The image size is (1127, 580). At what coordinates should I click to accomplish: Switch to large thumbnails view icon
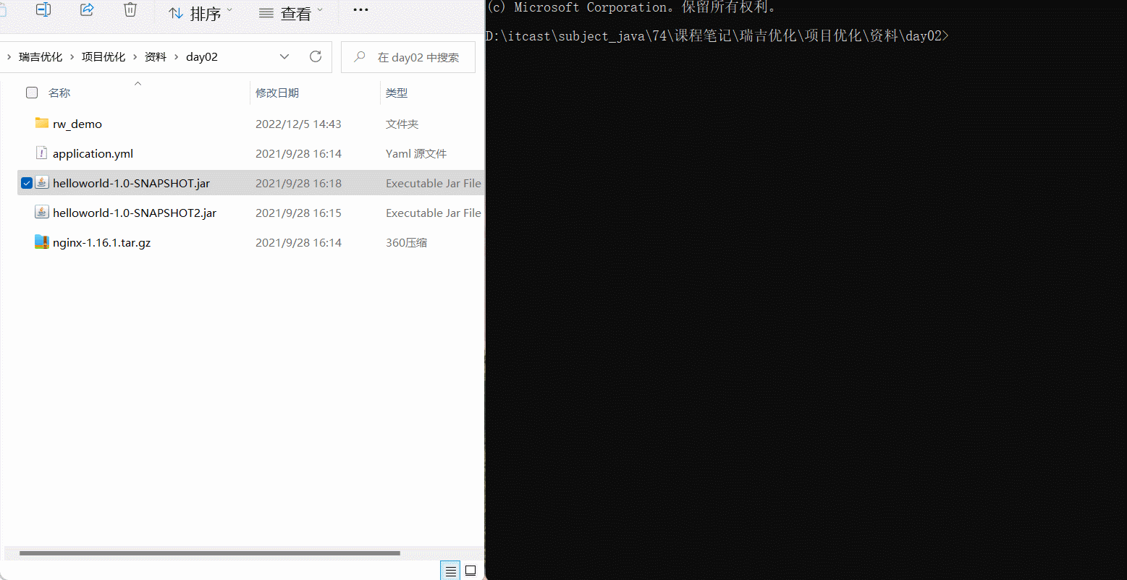[470, 571]
